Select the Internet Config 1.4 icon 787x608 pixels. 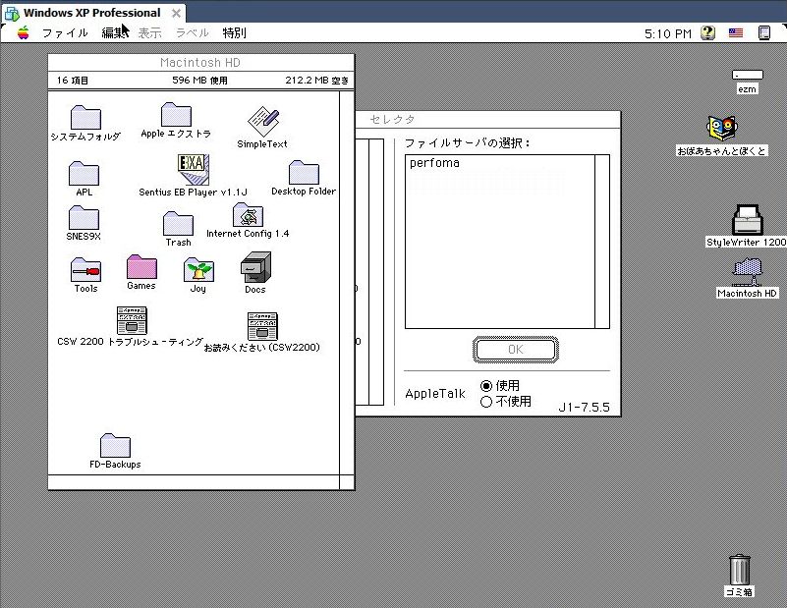[248, 215]
